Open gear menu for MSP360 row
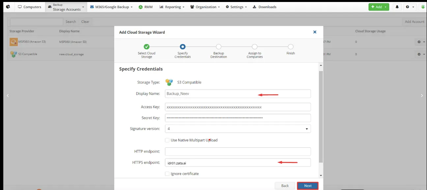This screenshot has height=190, width=427. (421, 42)
